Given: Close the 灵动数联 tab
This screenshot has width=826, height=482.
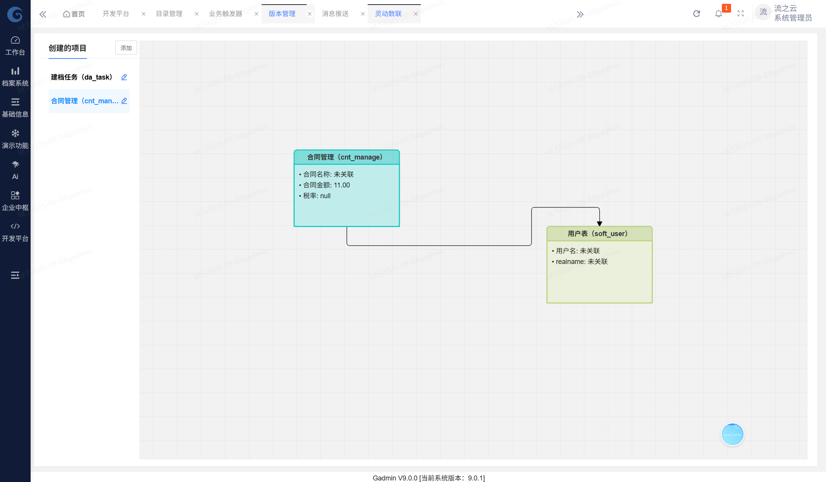Looking at the screenshot, I should 415,14.
